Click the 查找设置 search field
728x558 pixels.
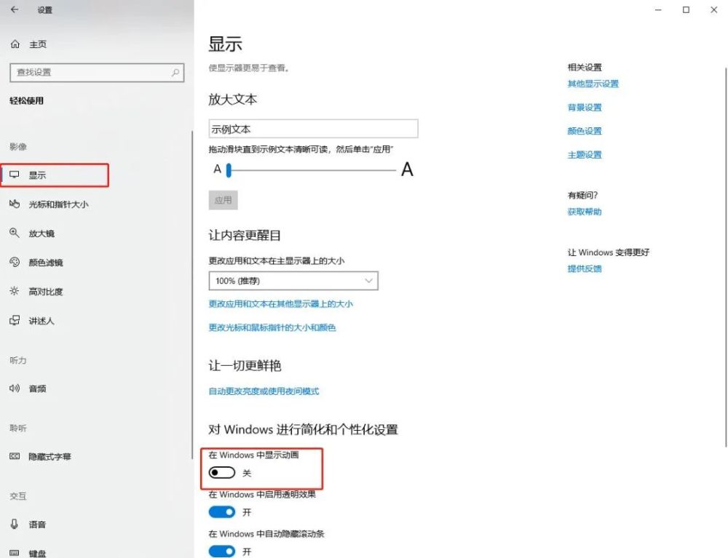click(x=97, y=72)
